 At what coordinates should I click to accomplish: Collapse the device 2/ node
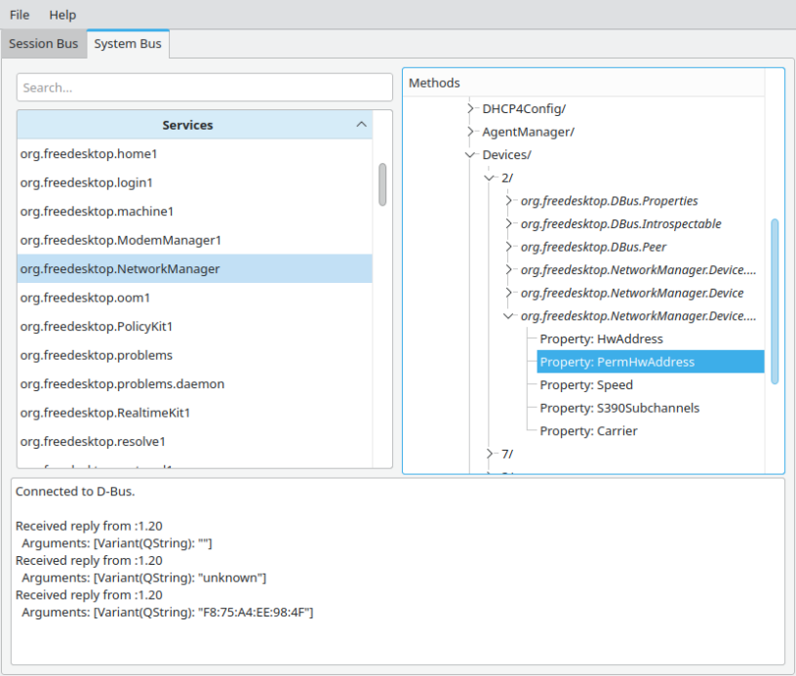click(x=491, y=178)
